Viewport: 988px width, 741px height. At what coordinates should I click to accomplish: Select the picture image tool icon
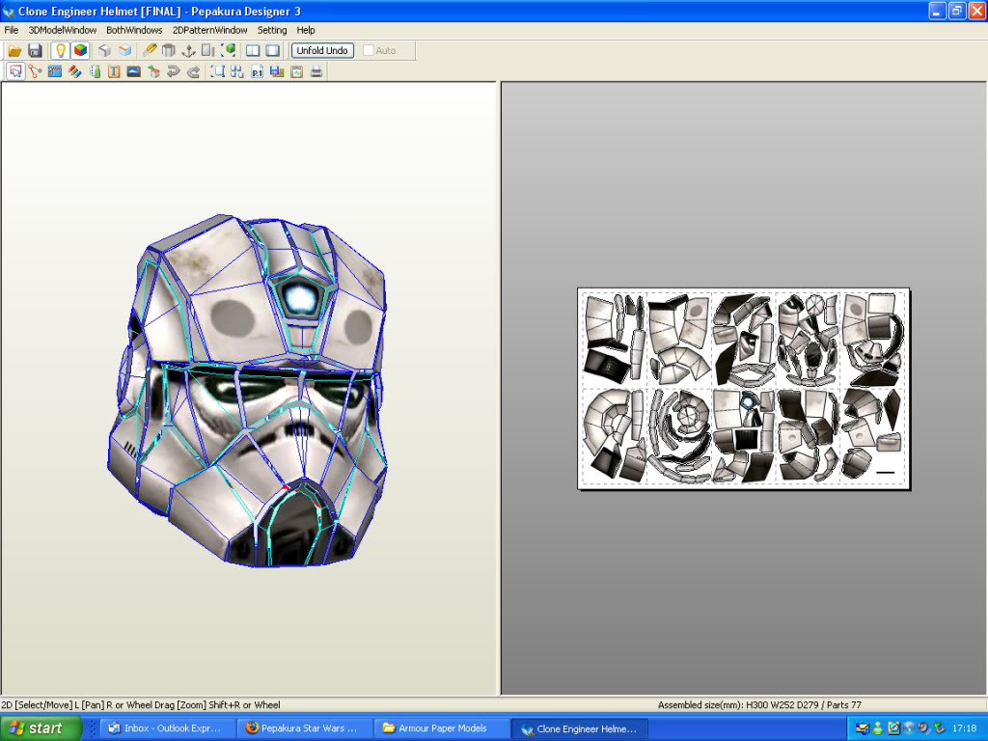(x=133, y=71)
